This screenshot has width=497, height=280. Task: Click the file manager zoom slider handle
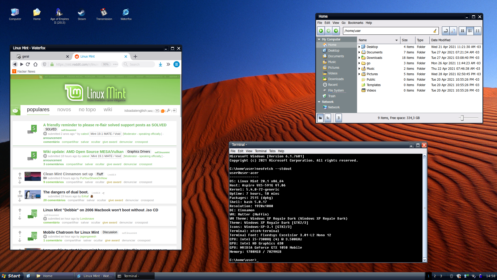tap(462, 118)
